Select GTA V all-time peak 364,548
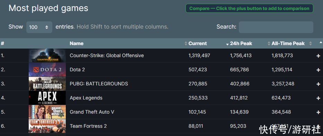Screen dimensions: 323x136 coord(281,112)
